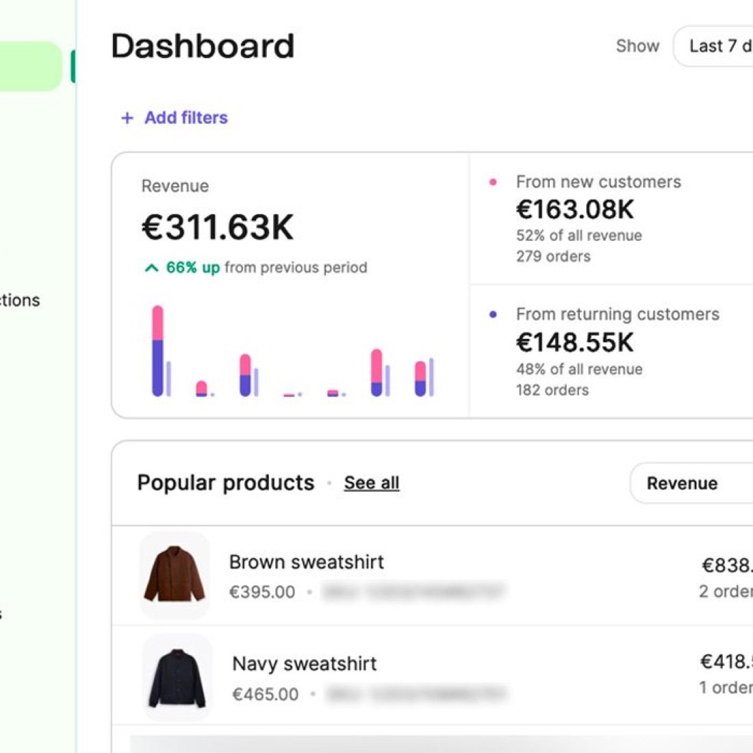Click the Add filters button

click(175, 118)
